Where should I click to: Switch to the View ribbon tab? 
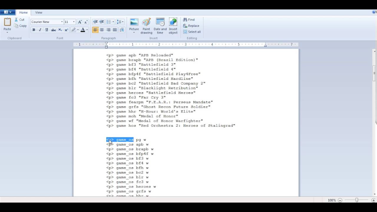(39, 12)
